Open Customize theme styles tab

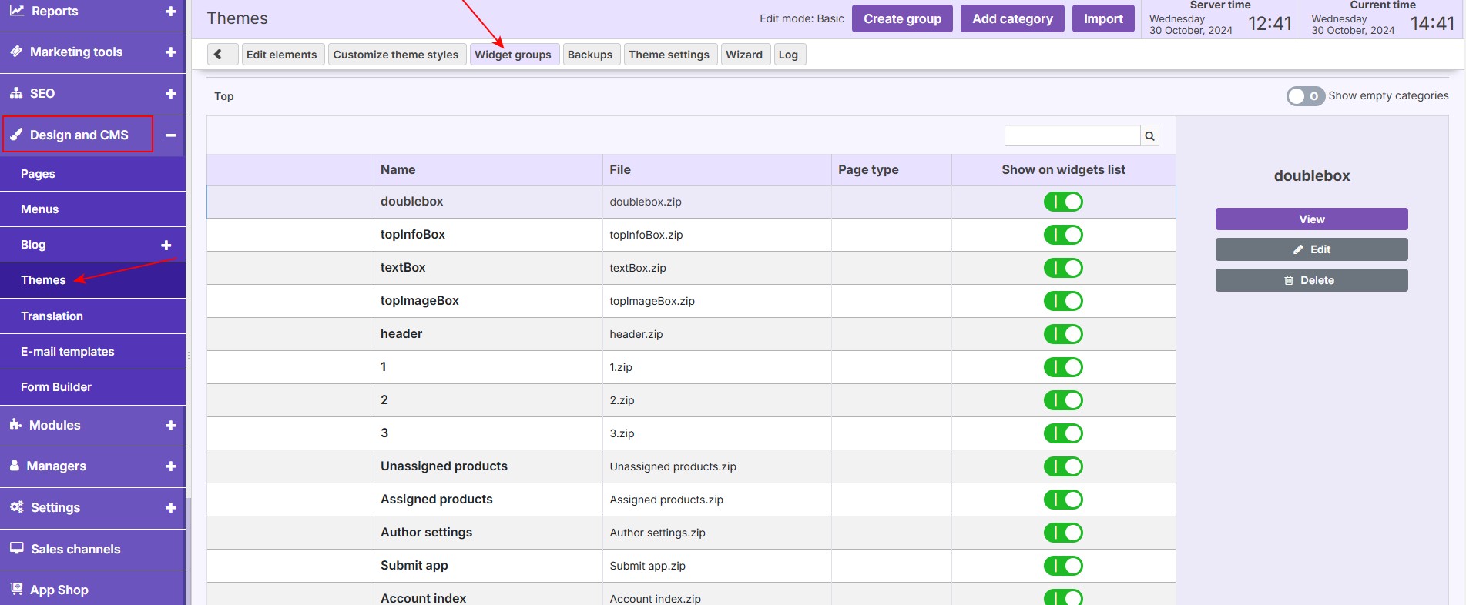coord(396,54)
